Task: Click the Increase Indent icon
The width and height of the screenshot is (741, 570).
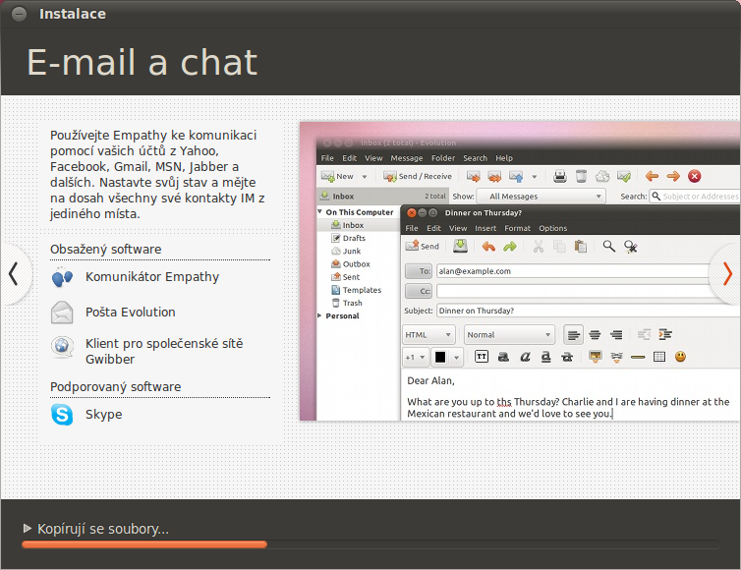Action: pos(665,334)
